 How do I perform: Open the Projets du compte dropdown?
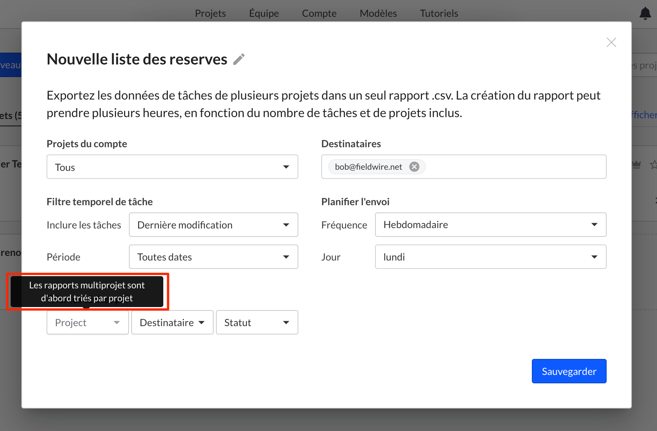pos(172,167)
